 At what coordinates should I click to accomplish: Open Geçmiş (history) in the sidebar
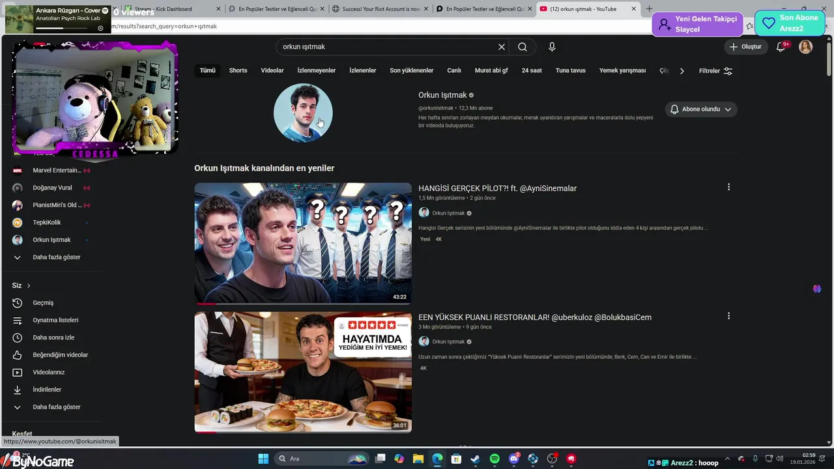pos(43,303)
